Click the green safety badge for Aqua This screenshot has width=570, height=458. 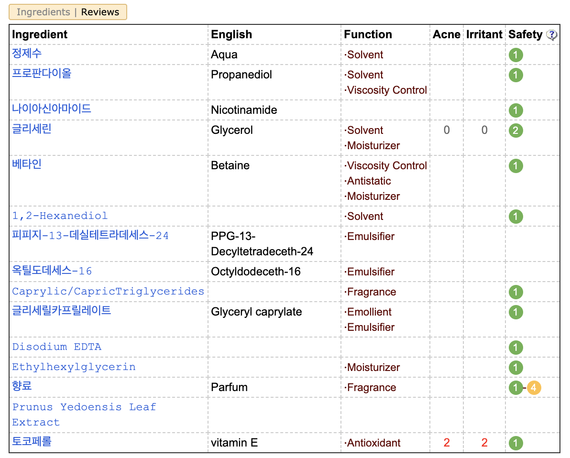[515, 55]
